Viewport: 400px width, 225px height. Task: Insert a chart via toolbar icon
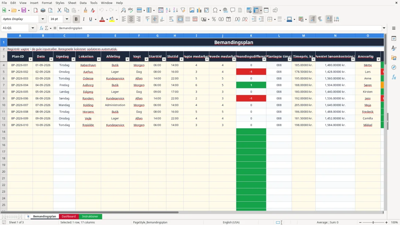coord(199,10)
